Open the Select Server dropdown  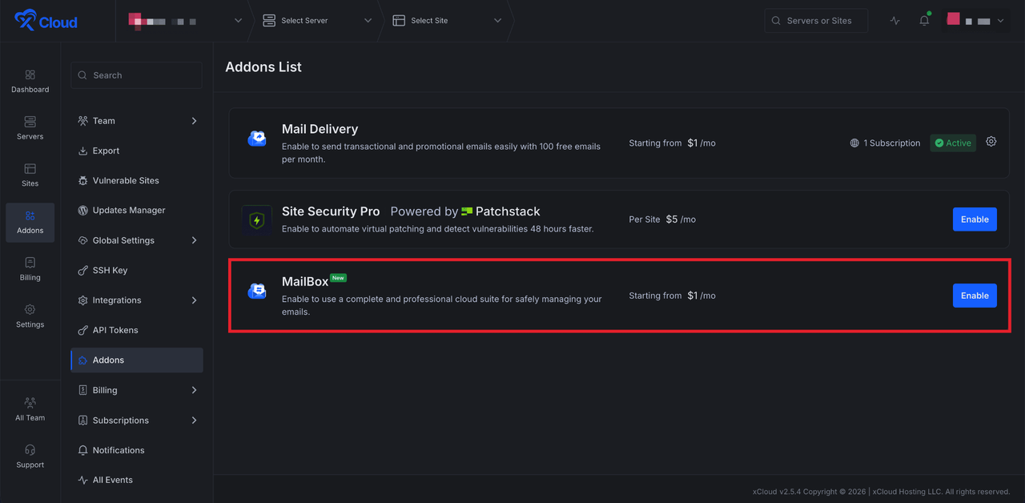317,21
